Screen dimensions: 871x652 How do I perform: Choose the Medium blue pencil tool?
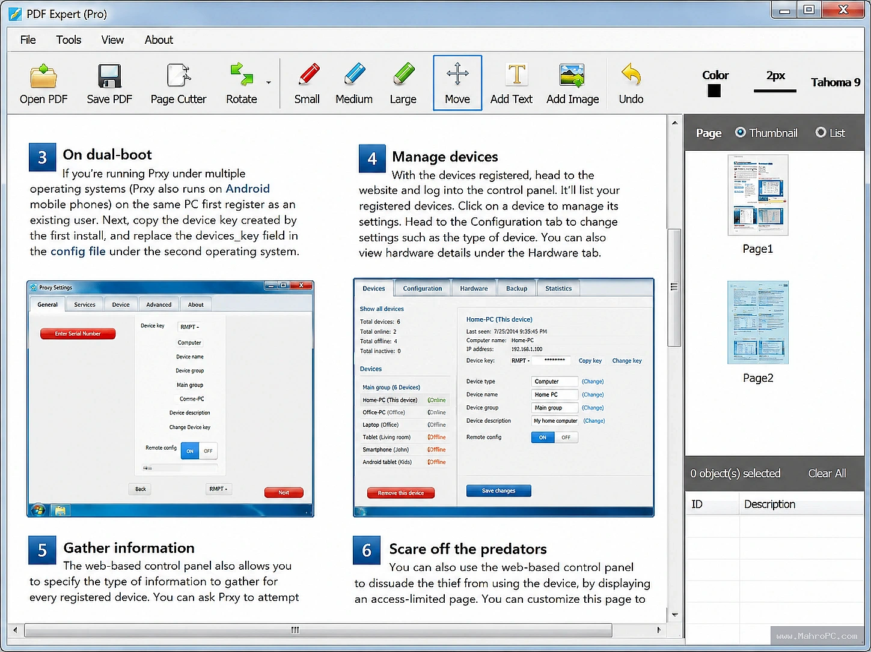coord(354,83)
